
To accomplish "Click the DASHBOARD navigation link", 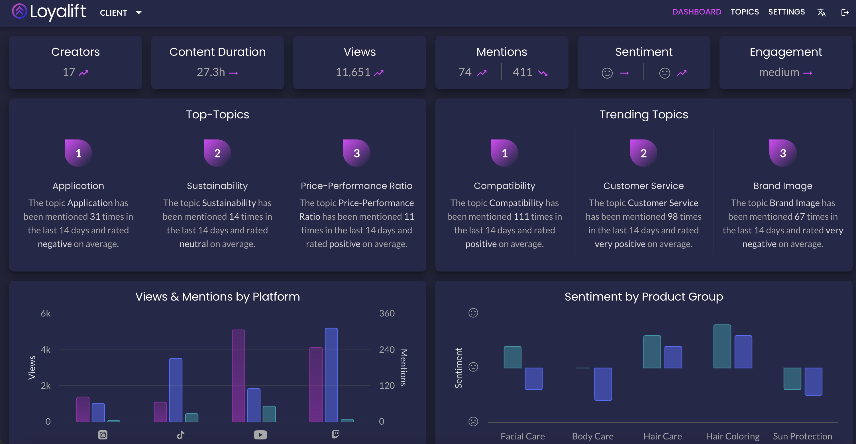I will (x=697, y=12).
